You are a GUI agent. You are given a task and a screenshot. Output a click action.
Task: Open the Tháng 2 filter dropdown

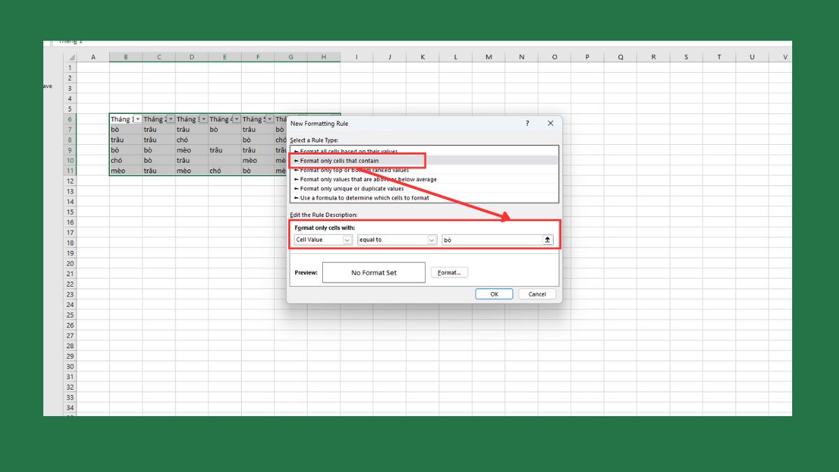(x=170, y=119)
